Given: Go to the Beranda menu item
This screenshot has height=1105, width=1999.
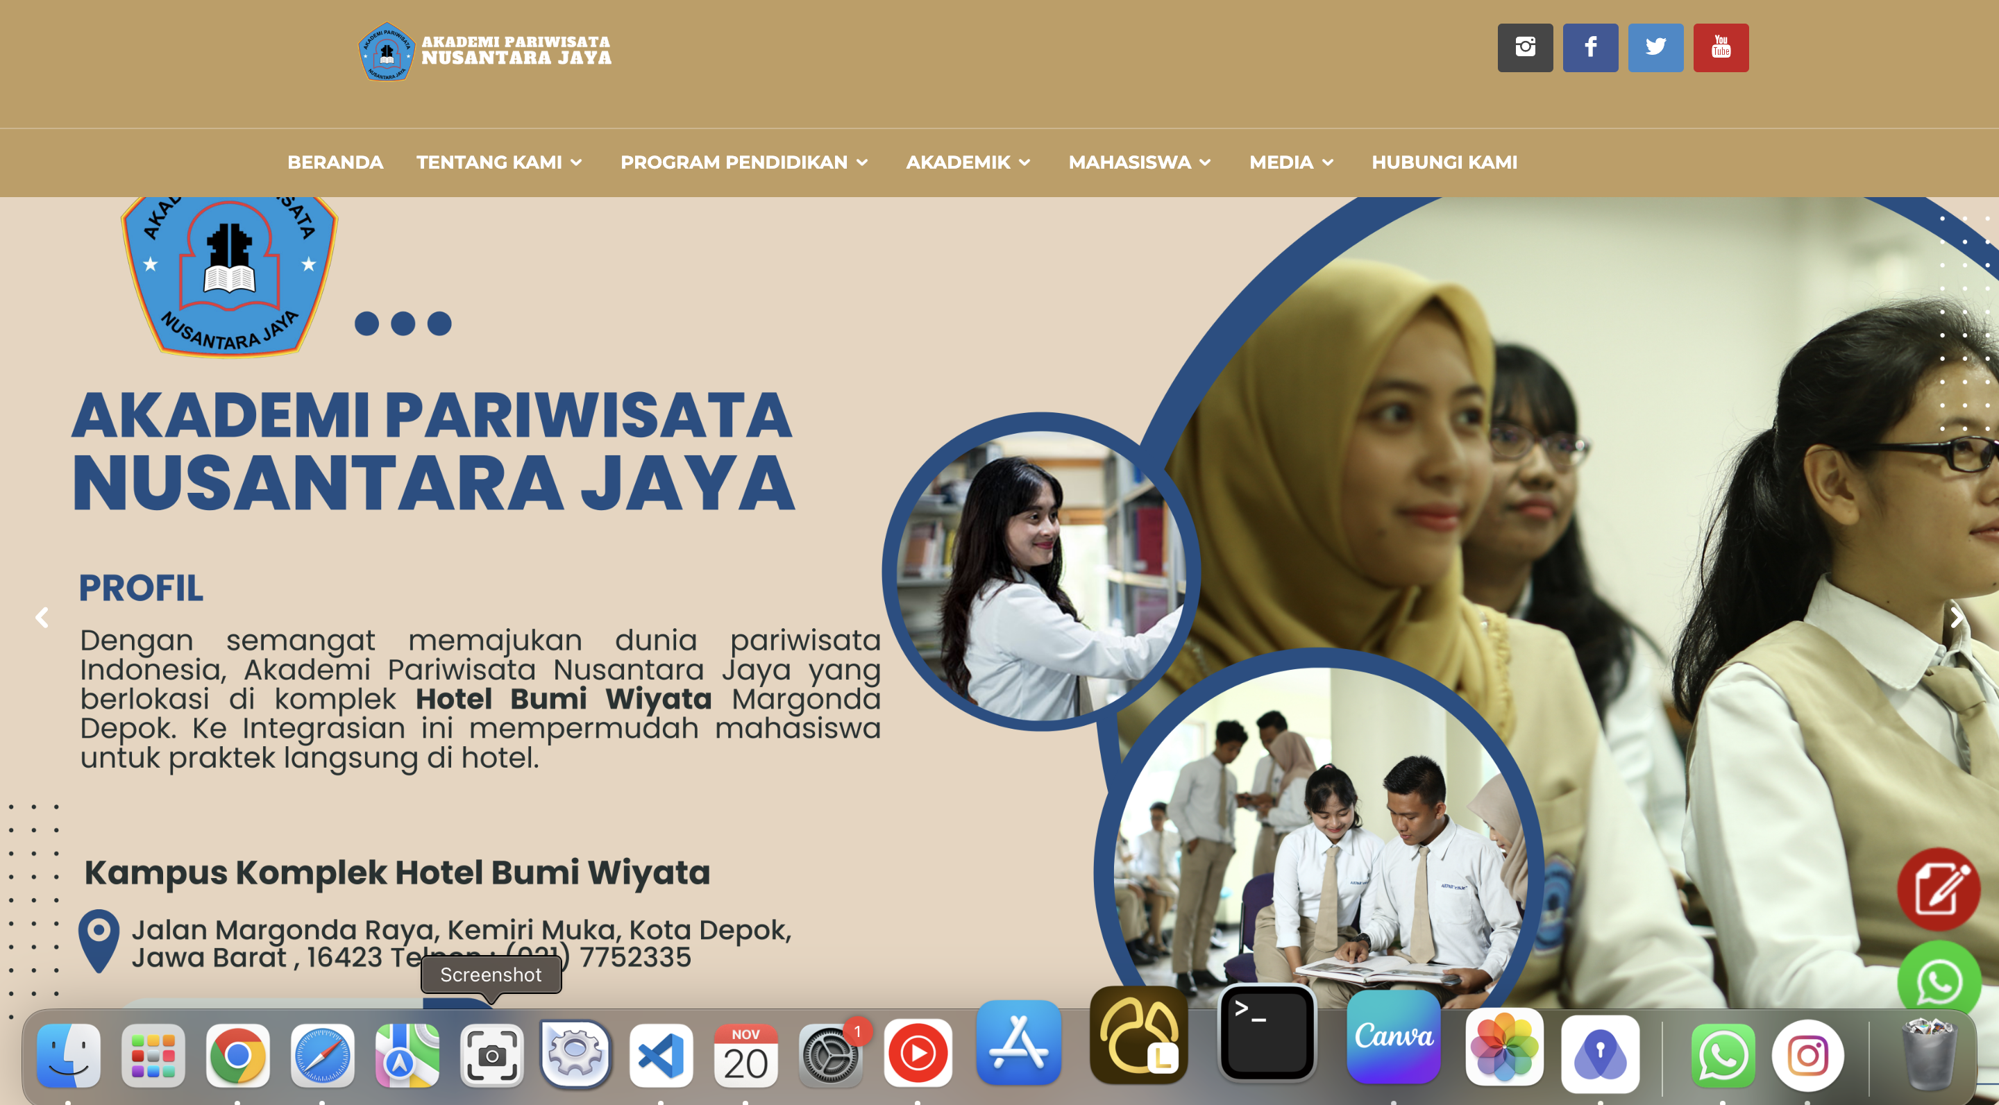Looking at the screenshot, I should [x=335, y=162].
